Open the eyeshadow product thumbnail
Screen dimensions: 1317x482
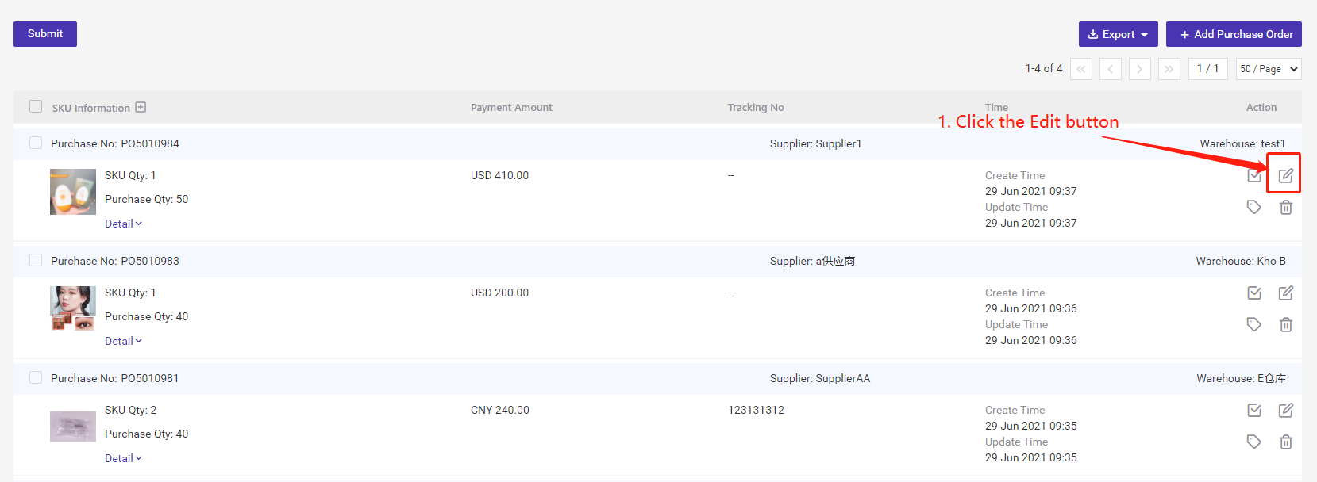coord(73,308)
